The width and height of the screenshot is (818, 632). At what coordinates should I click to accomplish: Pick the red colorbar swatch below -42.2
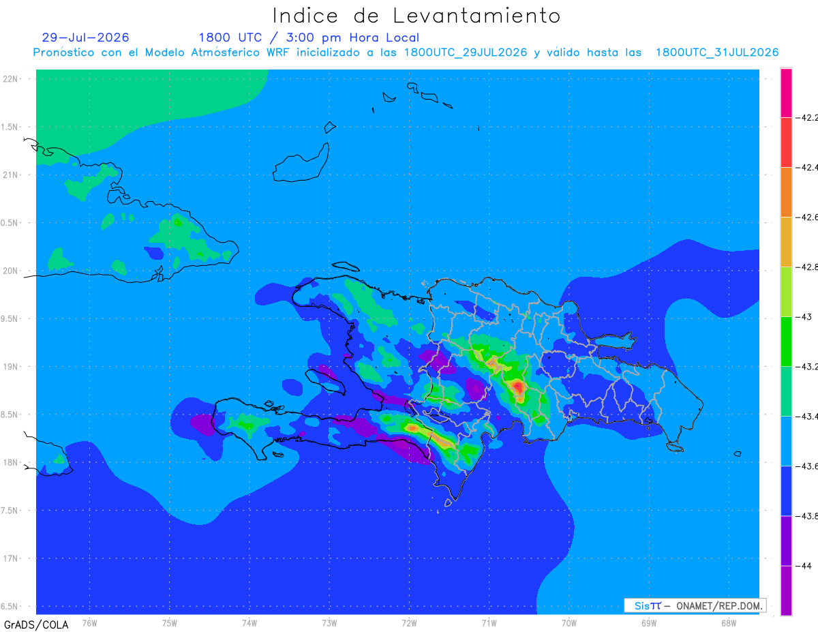tap(786, 142)
